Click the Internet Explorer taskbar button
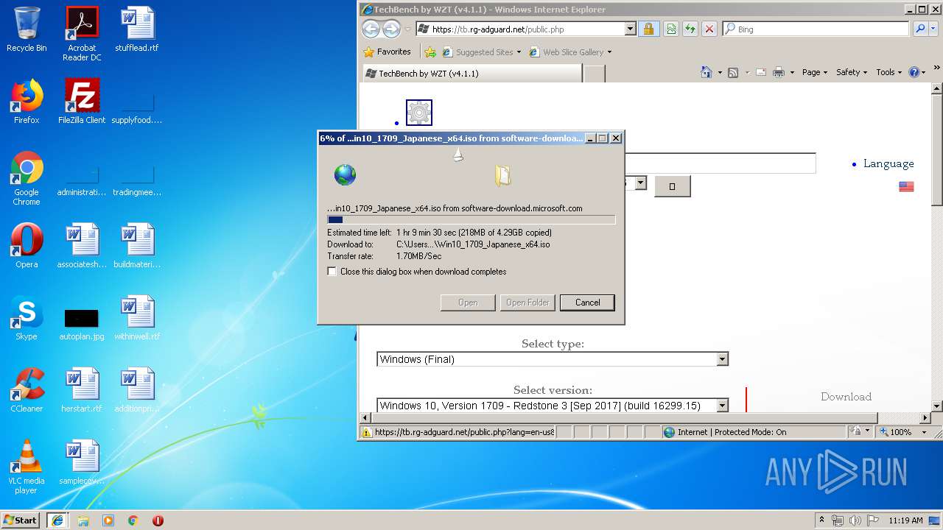The width and height of the screenshot is (943, 530). tap(57, 520)
